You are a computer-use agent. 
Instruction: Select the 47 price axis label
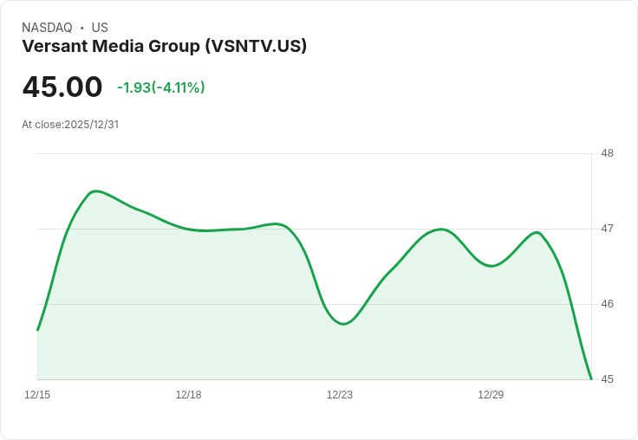pyautogui.click(x=607, y=229)
